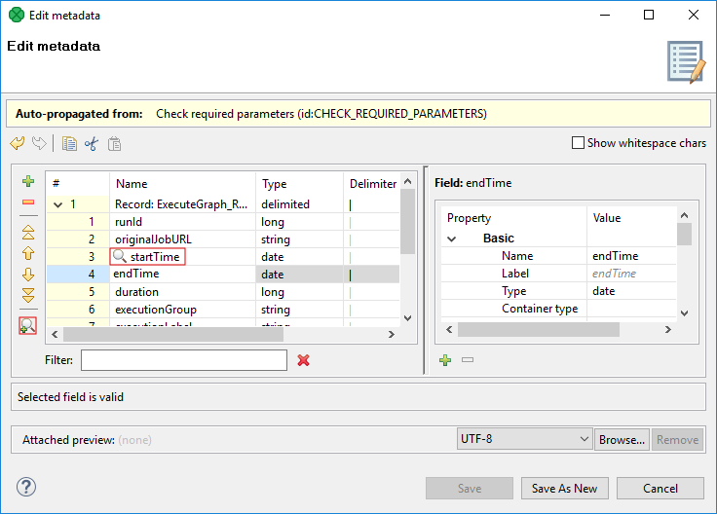Click the Cancel button

(x=660, y=488)
